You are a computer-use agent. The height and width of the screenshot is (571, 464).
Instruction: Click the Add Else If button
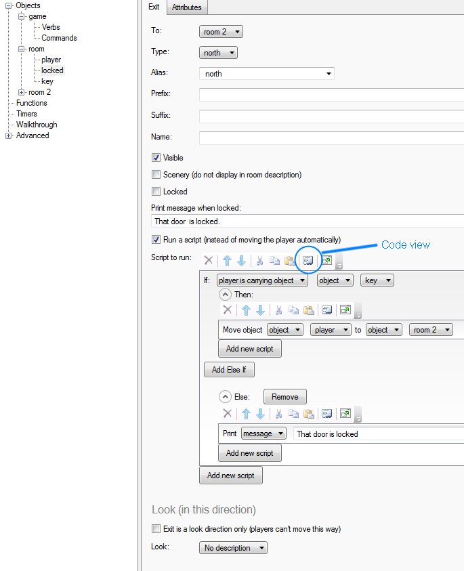click(x=229, y=370)
